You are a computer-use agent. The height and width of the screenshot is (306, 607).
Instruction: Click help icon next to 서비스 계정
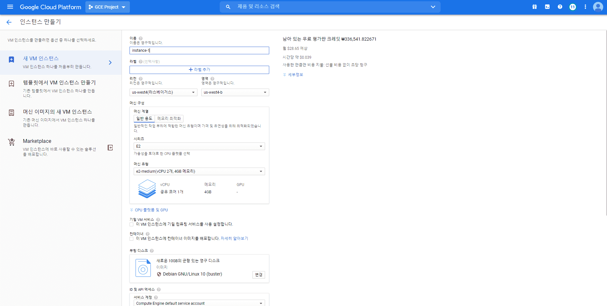156,297
